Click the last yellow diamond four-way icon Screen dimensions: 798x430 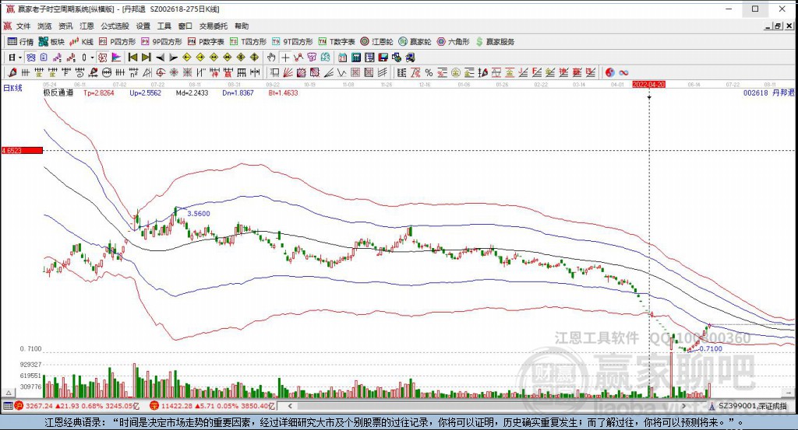tap(255, 58)
